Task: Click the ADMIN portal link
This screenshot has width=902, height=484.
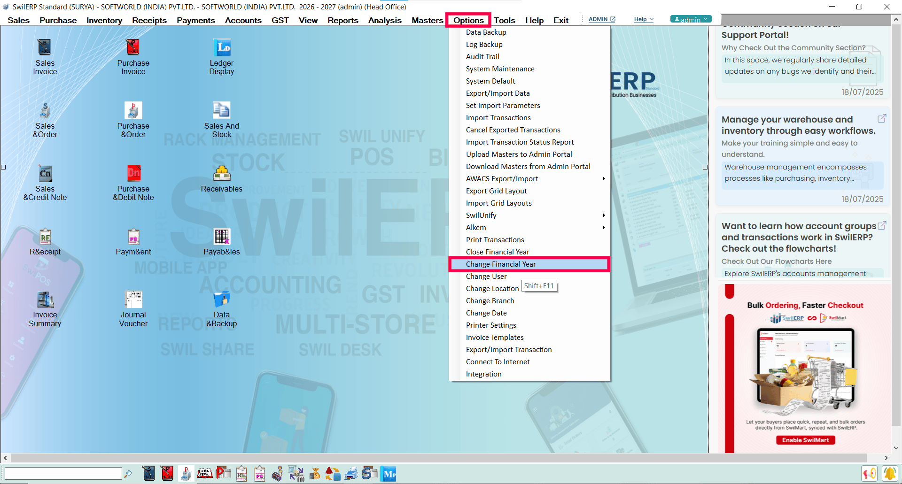Action: point(601,19)
